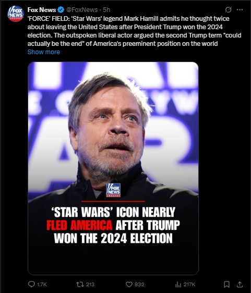Click the 1.7K replies count
The width and height of the screenshot is (251, 293).
pos(42,285)
